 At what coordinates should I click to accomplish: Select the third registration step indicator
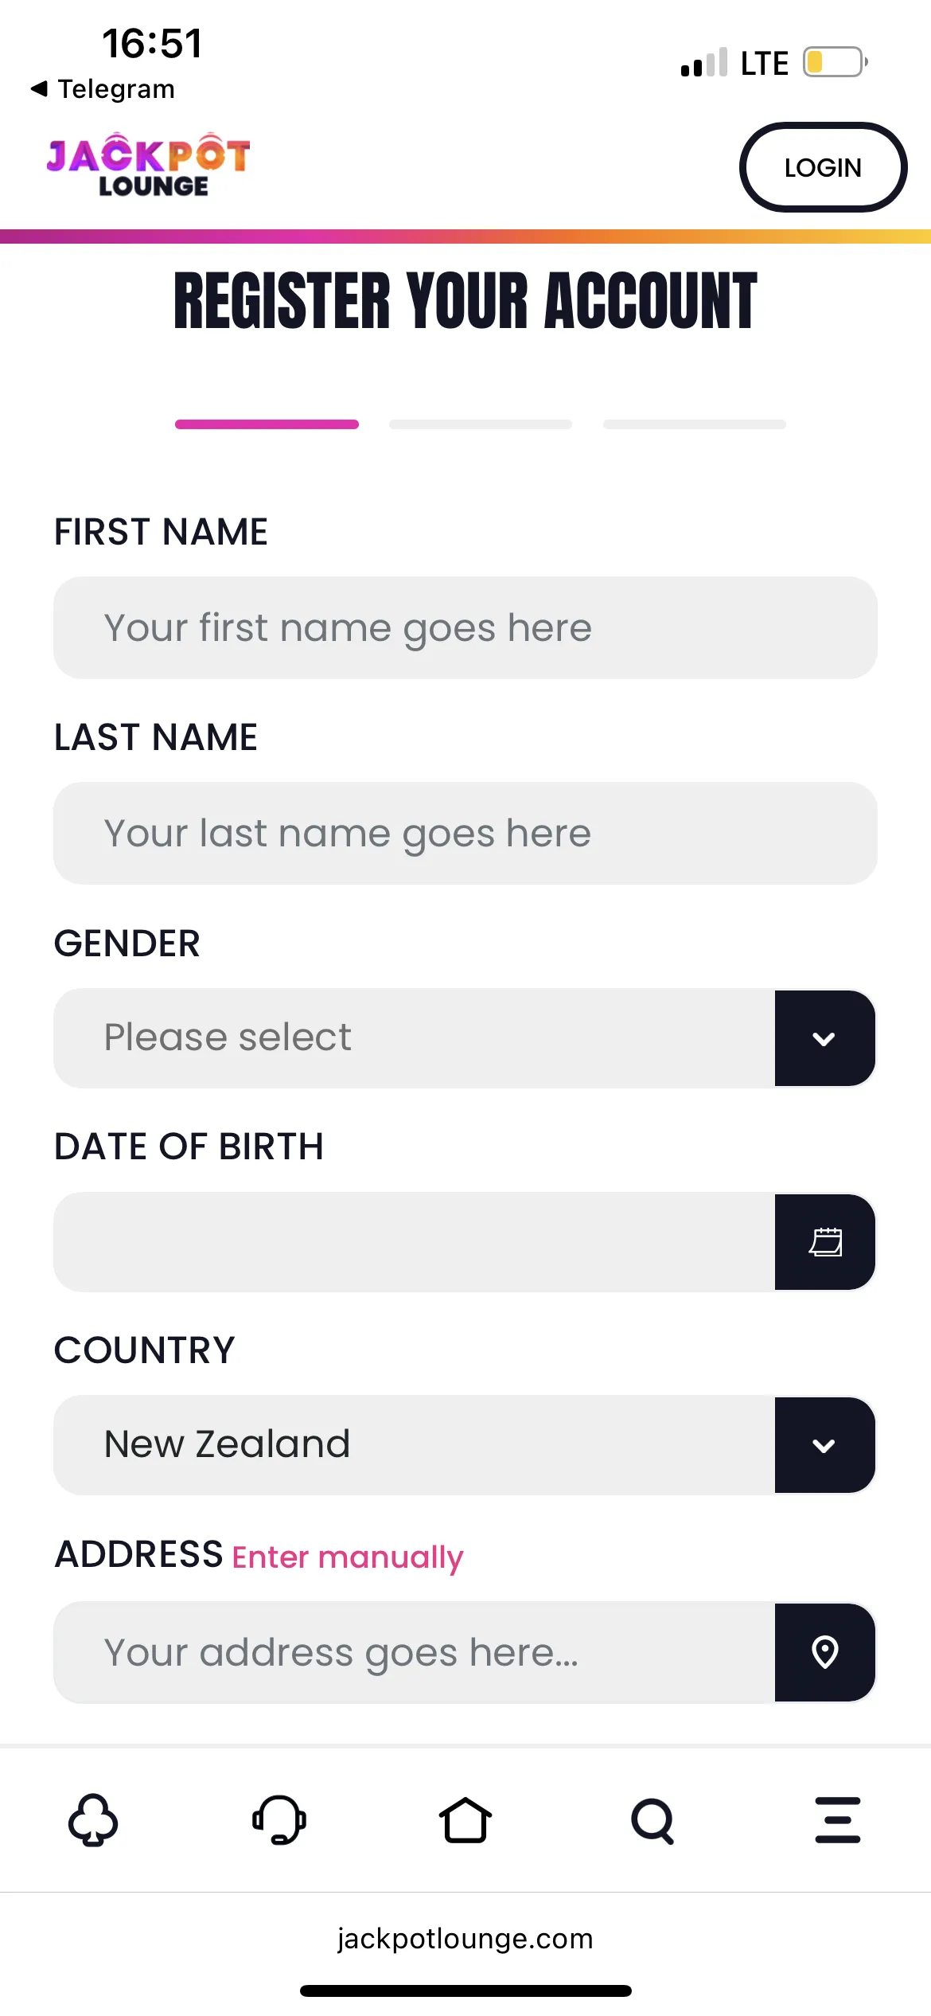pos(695,424)
